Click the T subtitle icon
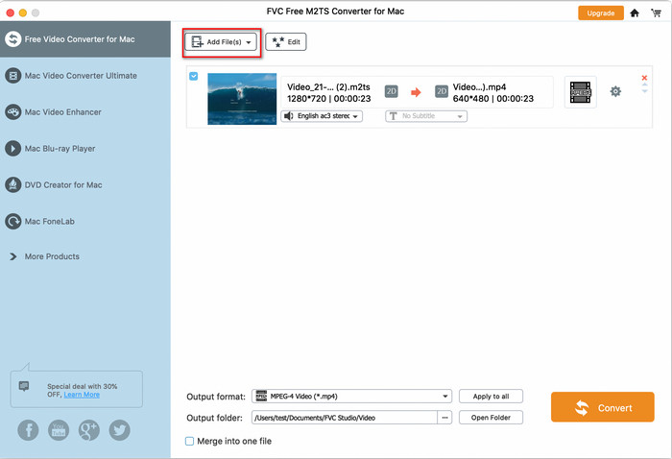The image size is (672, 459). (x=393, y=116)
